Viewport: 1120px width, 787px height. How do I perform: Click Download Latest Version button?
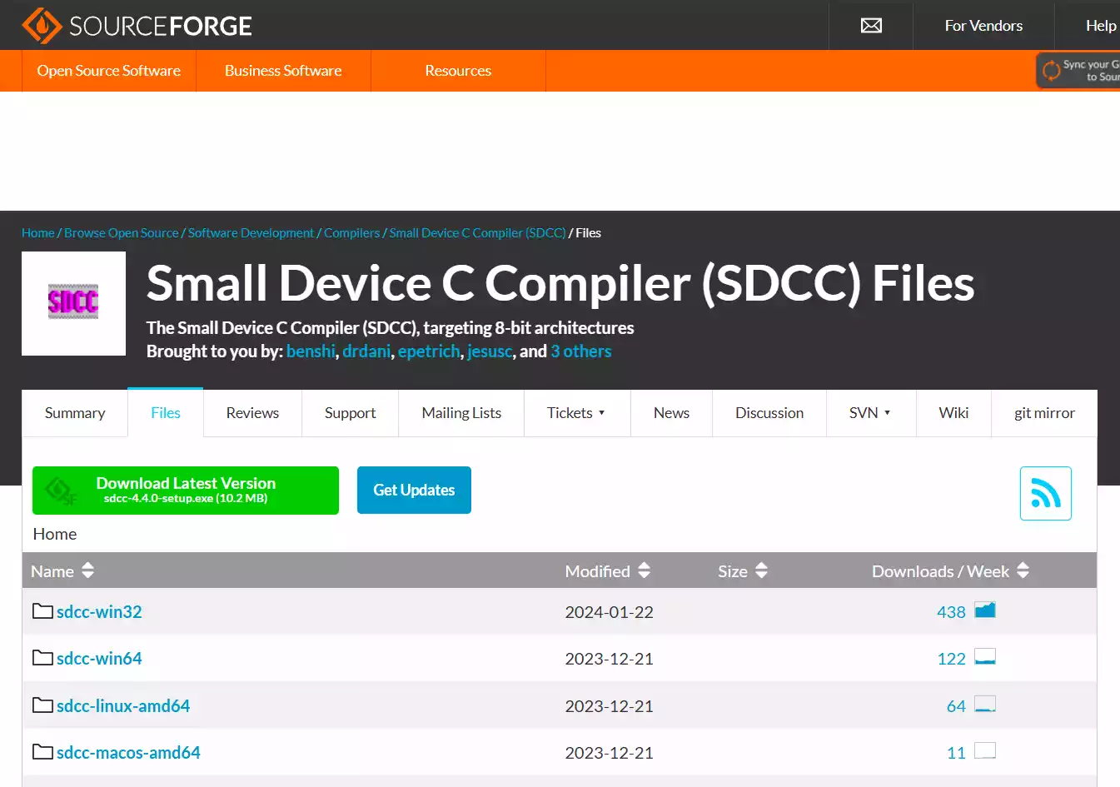[x=186, y=491]
